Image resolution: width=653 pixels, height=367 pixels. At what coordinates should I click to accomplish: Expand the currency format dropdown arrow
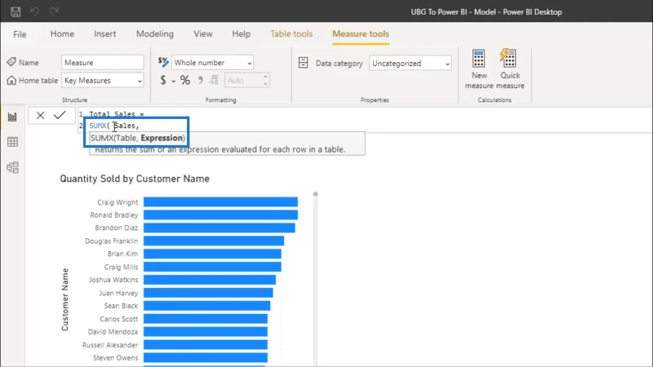coord(173,81)
